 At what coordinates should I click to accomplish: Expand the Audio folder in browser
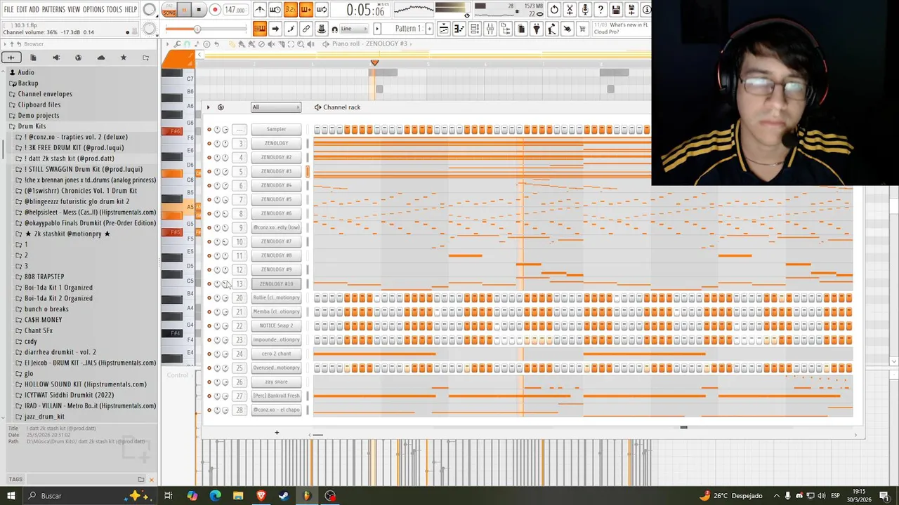25,72
